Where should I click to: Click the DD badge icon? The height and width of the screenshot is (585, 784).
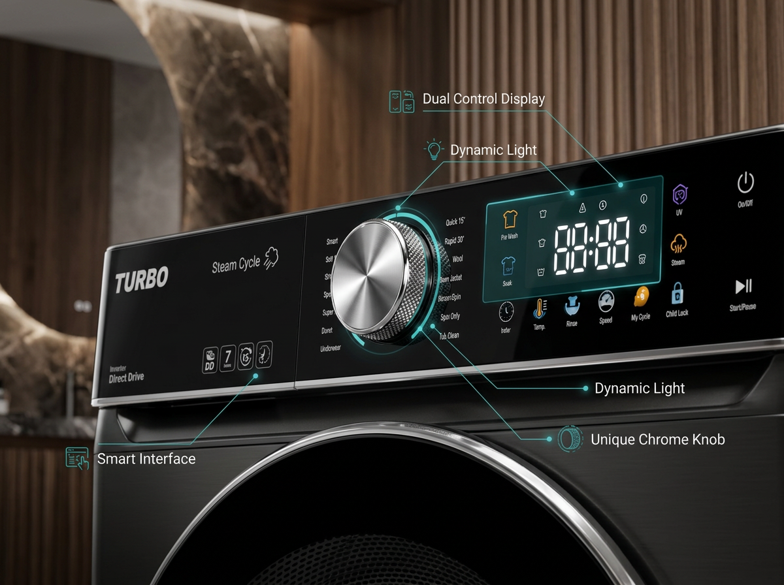[209, 360]
